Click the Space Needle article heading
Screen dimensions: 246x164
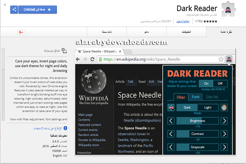tap(139, 95)
